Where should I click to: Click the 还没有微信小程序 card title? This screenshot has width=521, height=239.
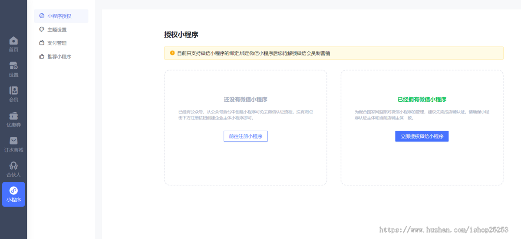point(246,99)
